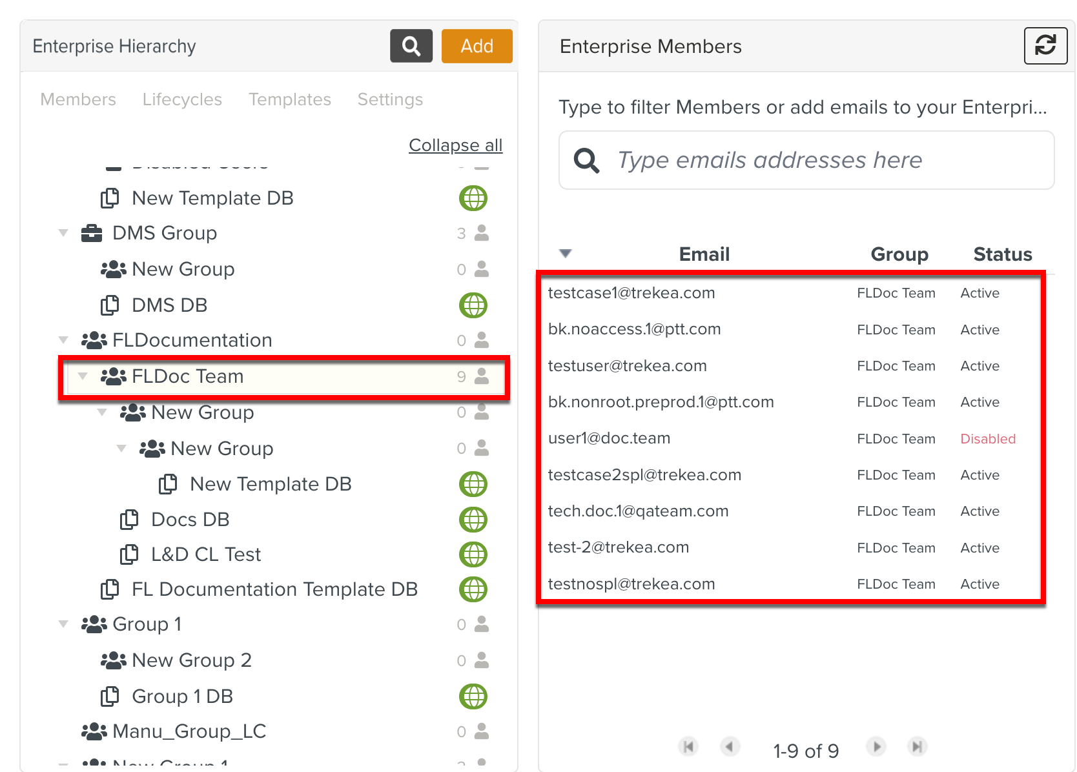Open the Templates tab
This screenshot has width=1077, height=772.
point(289,99)
